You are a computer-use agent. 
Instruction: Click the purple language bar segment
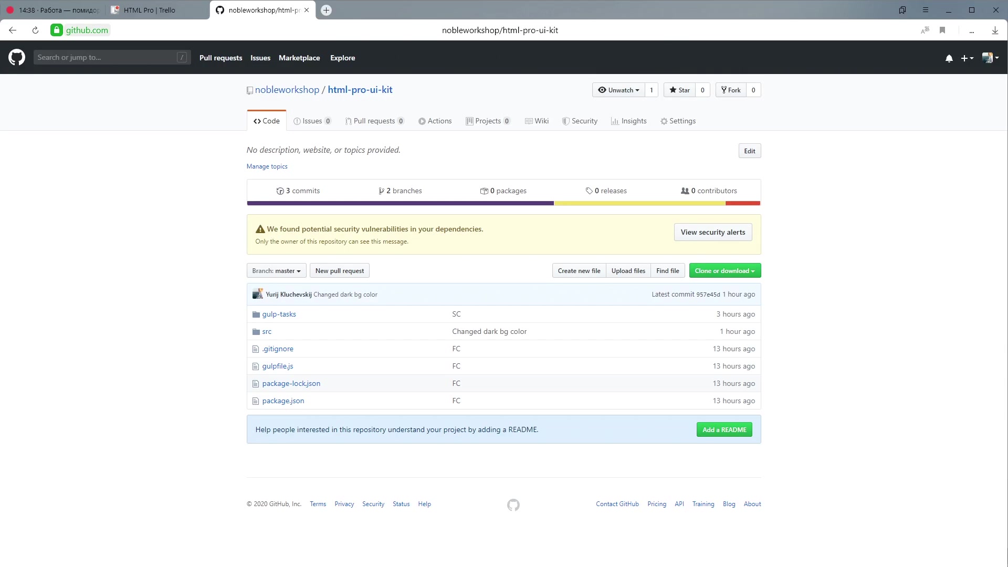[x=400, y=203]
